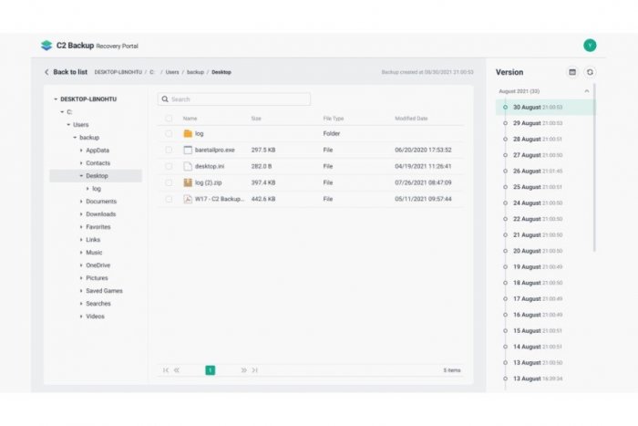The width and height of the screenshot is (638, 426).
Task: Check the box for baretailpro.exe
Action: [169, 150]
